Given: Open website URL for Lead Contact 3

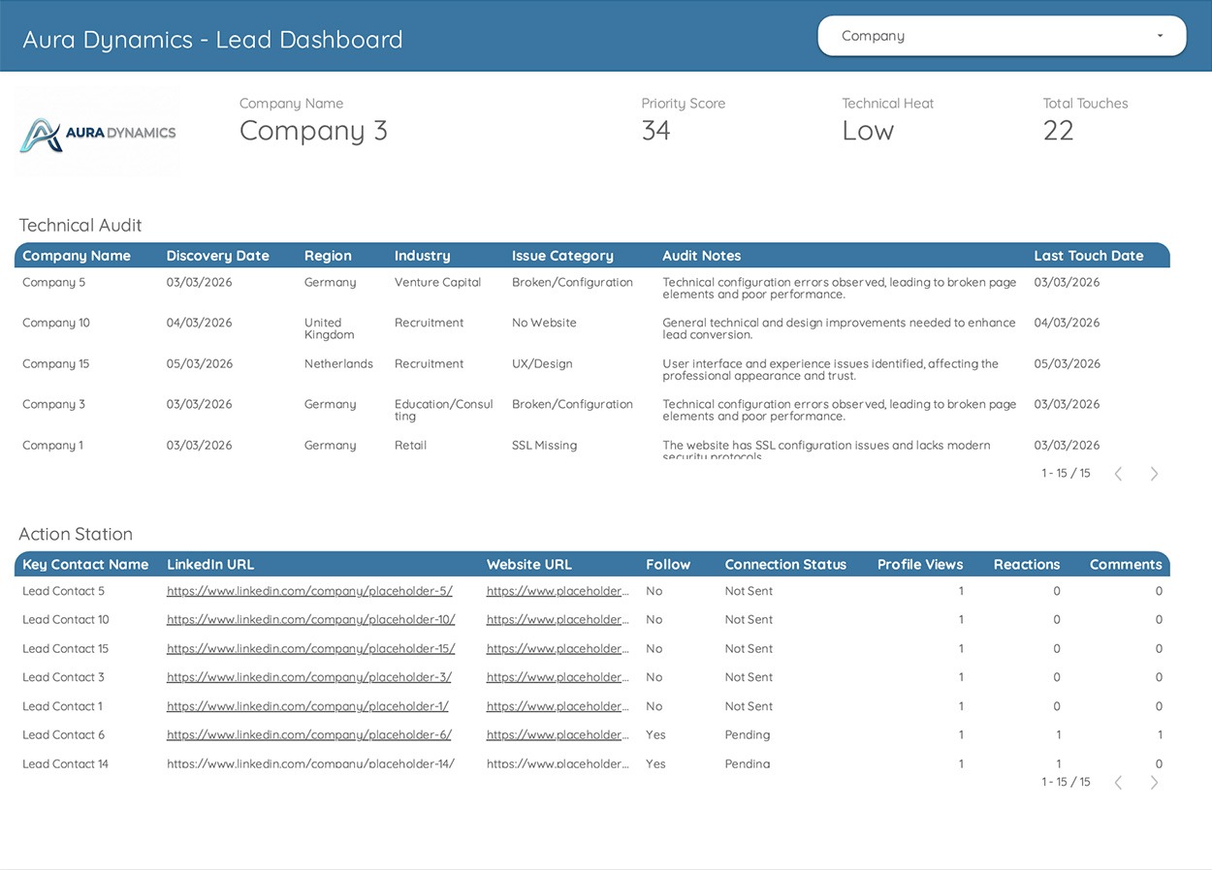Looking at the screenshot, I should (558, 677).
